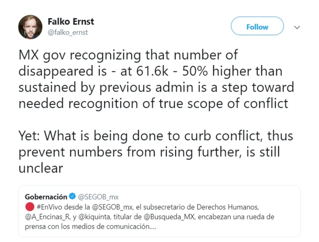Click the @falko_ernst handle under the name
The width and height of the screenshot is (319, 242).
(68, 32)
